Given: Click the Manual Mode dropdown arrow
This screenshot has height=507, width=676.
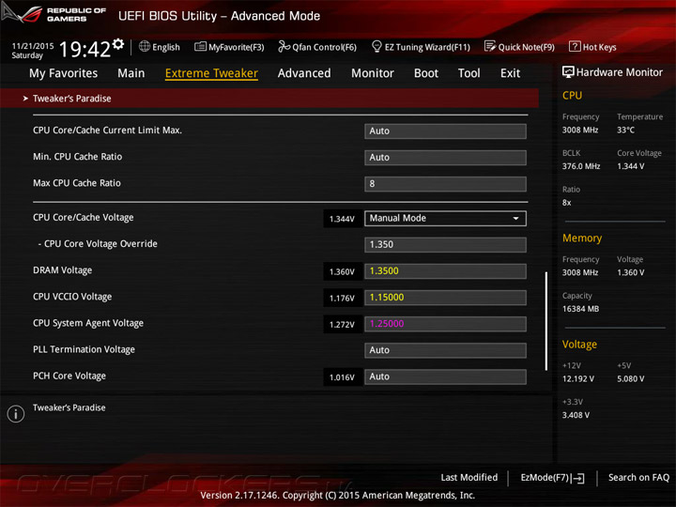Looking at the screenshot, I should (515, 219).
